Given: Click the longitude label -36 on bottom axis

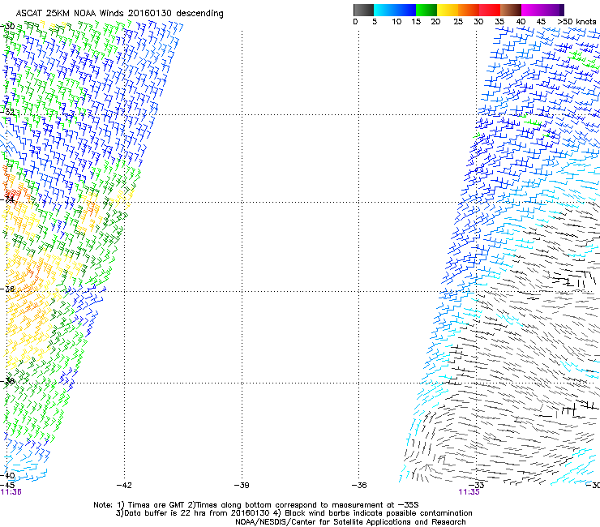Looking at the screenshot, I should point(359,486).
